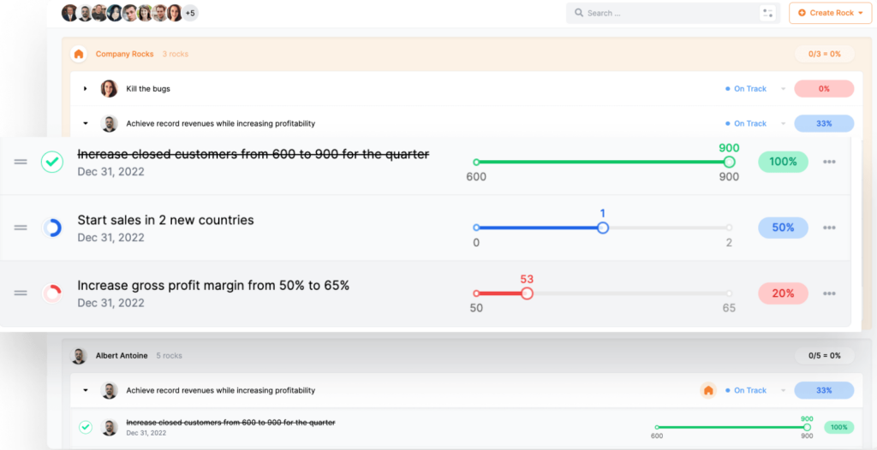The image size is (877, 450).
Task: Open On Track status dropdown for Kill the bugs
Action: (x=783, y=89)
